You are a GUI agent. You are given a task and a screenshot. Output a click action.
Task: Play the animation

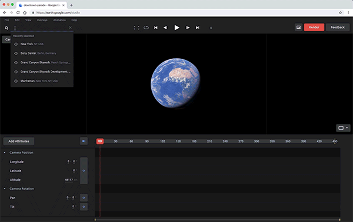[x=176, y=28]
